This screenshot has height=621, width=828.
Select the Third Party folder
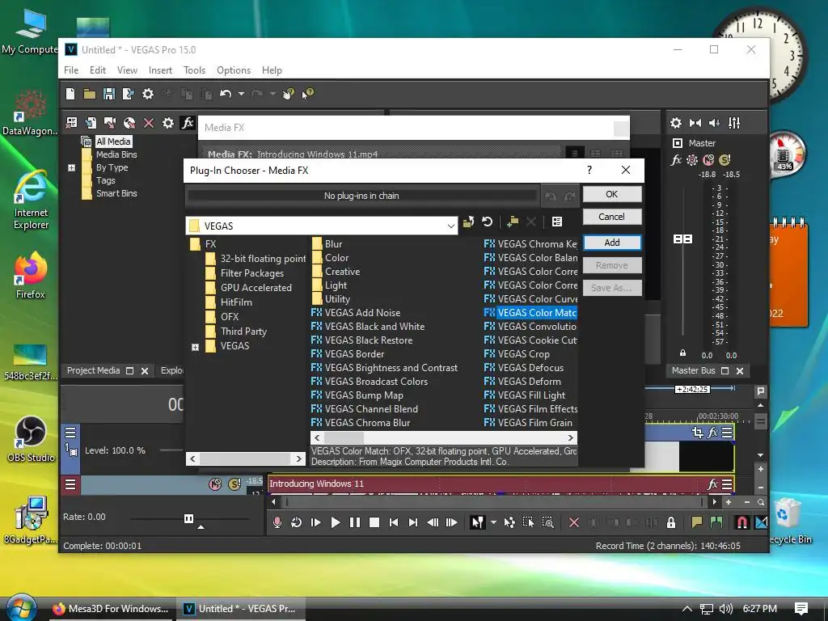click(x=243, y=332)
